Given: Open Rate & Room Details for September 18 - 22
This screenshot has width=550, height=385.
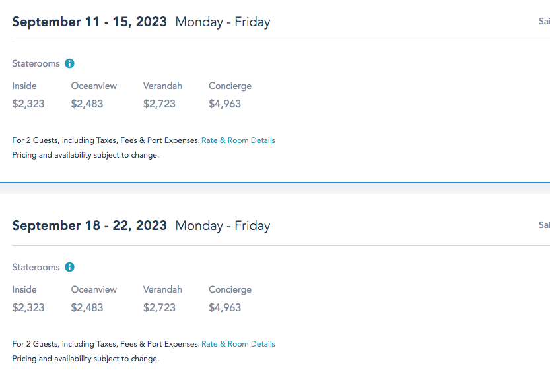Looking at the screenshot, I should 238,344.
